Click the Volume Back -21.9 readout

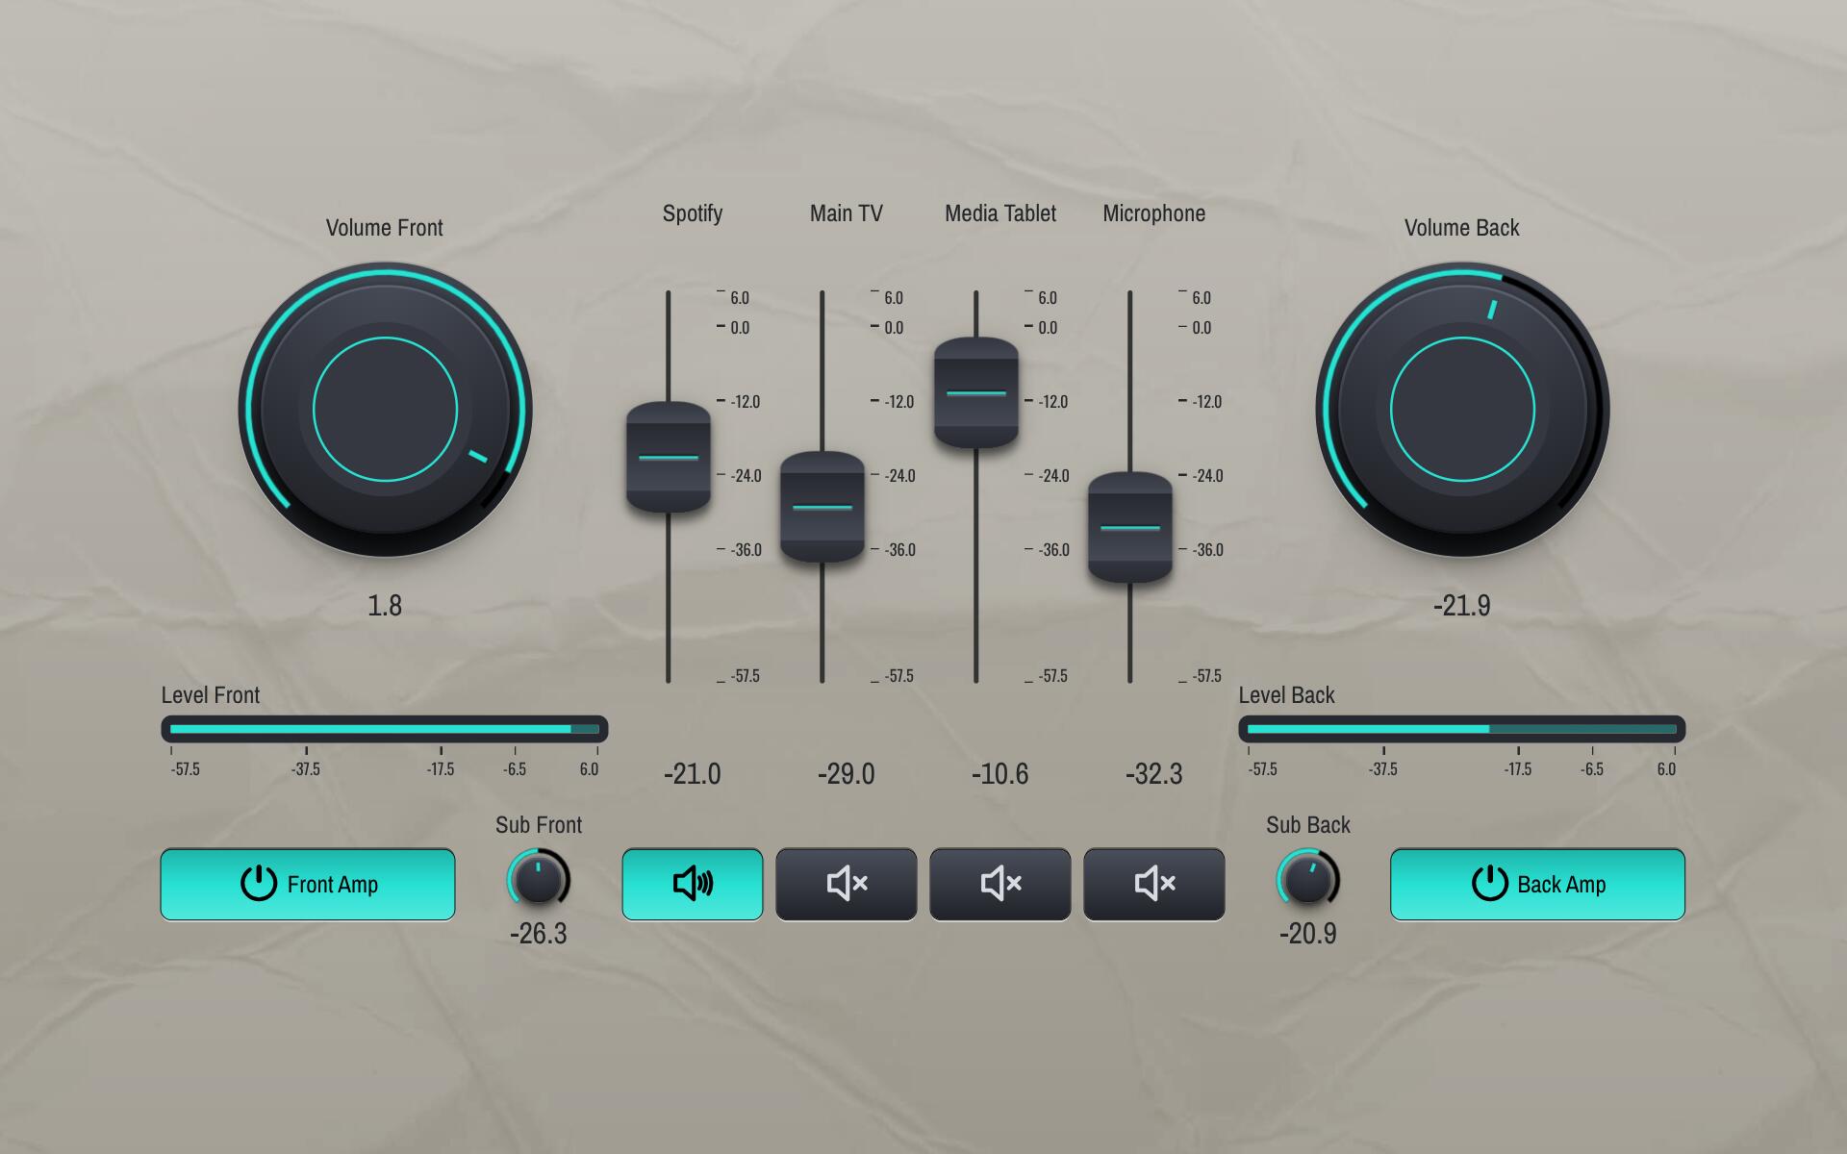pyautogui.click(x=1461, y=606)
